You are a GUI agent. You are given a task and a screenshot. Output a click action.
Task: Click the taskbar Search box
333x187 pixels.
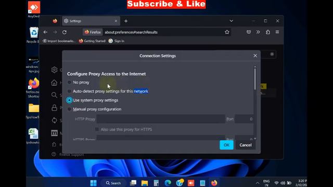tap(113, 183)
